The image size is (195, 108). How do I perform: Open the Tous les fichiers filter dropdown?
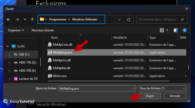[x=162, y=88]
